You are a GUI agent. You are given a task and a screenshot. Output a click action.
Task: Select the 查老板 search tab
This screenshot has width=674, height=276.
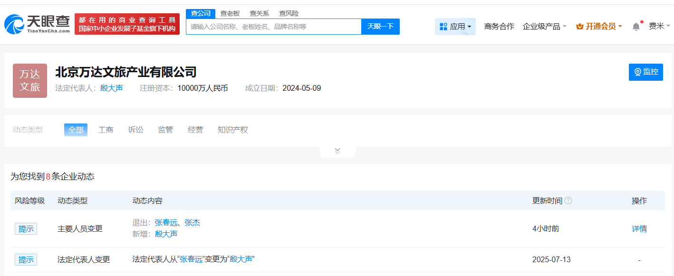[230, 13]
